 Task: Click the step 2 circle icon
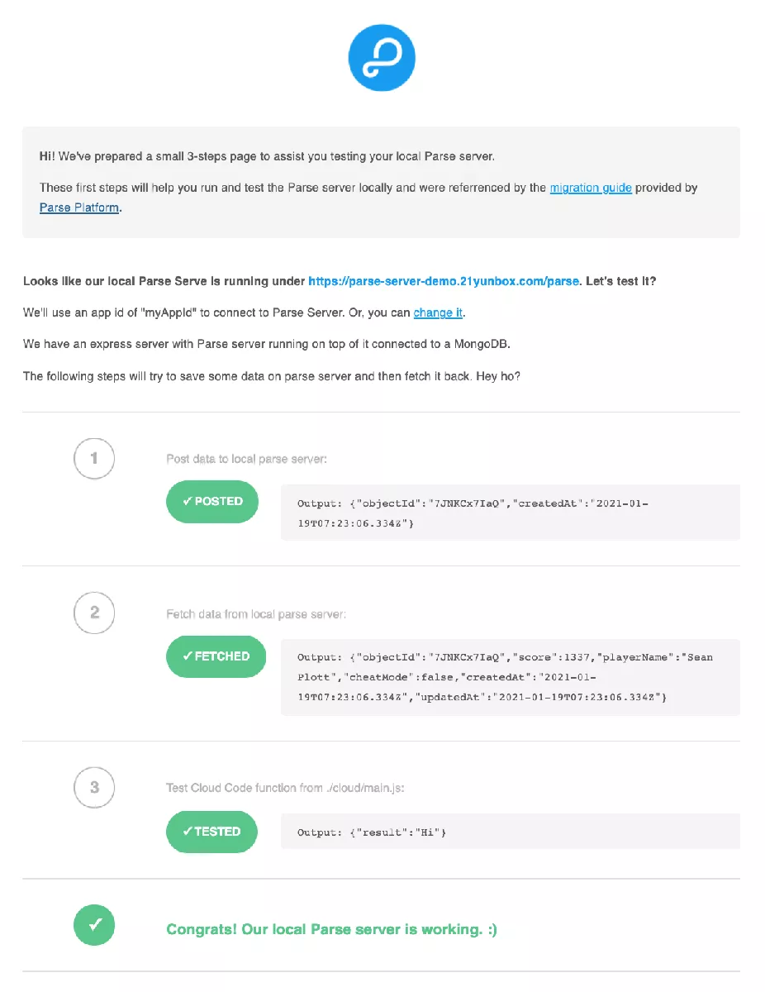(x=94, y=613)
